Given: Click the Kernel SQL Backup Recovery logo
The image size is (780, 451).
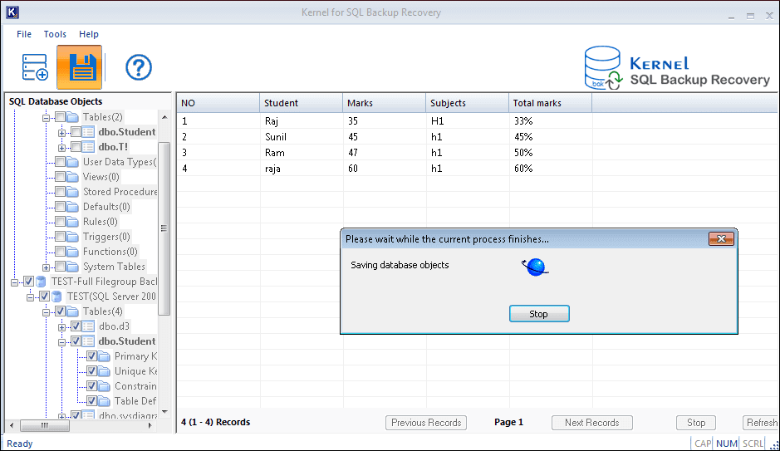Looking at the screenshot, I should click(x=676, y=68).
